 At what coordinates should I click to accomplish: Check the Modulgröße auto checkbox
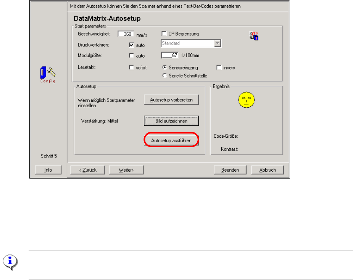tap(132, 56)
